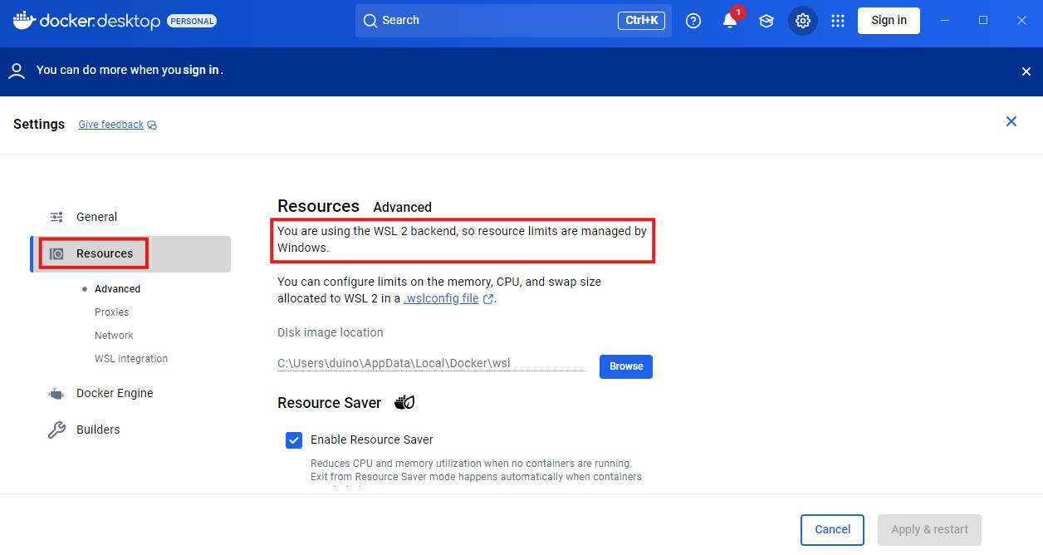Click the Disk image location label

pyautogui.click(x=331, y=332)
